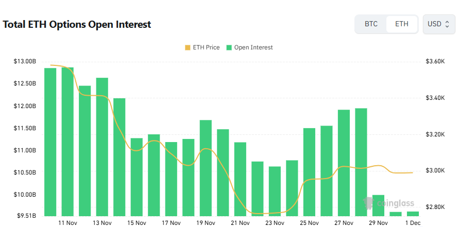
Task: Click the 29 Nov open interest bar
Action: 378,205
